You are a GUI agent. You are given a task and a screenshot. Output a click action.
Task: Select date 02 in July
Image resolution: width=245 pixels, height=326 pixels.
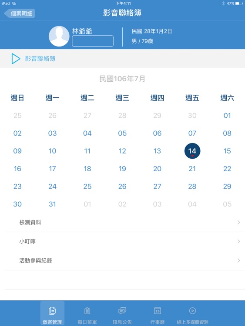[x=17, y=133]
